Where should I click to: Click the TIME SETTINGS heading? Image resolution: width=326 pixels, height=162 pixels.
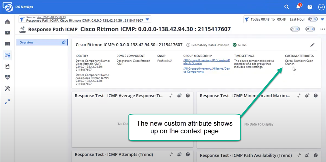pos(244,56)
